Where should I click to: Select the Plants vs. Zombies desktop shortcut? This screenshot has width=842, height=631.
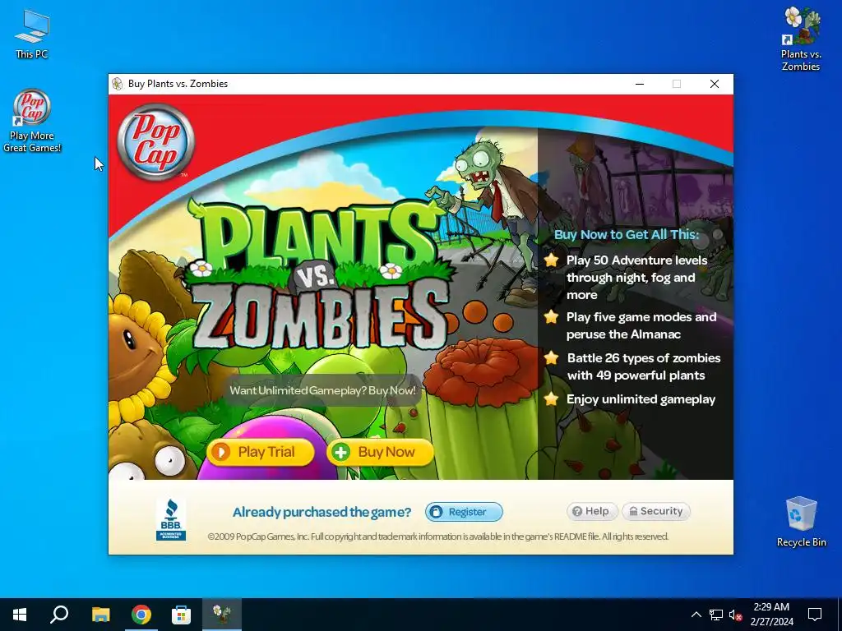(x=801, y=39)
